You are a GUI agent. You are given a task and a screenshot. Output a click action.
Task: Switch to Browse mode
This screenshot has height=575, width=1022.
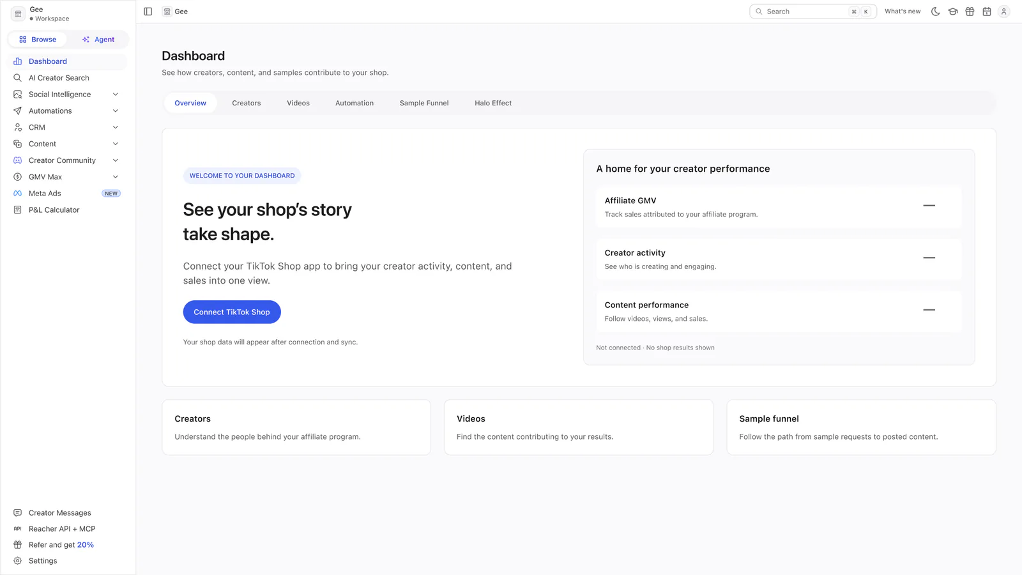coord(38,40)
